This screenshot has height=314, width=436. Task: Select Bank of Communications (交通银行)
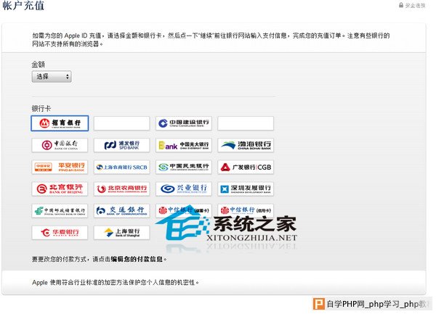click(122, 211)
